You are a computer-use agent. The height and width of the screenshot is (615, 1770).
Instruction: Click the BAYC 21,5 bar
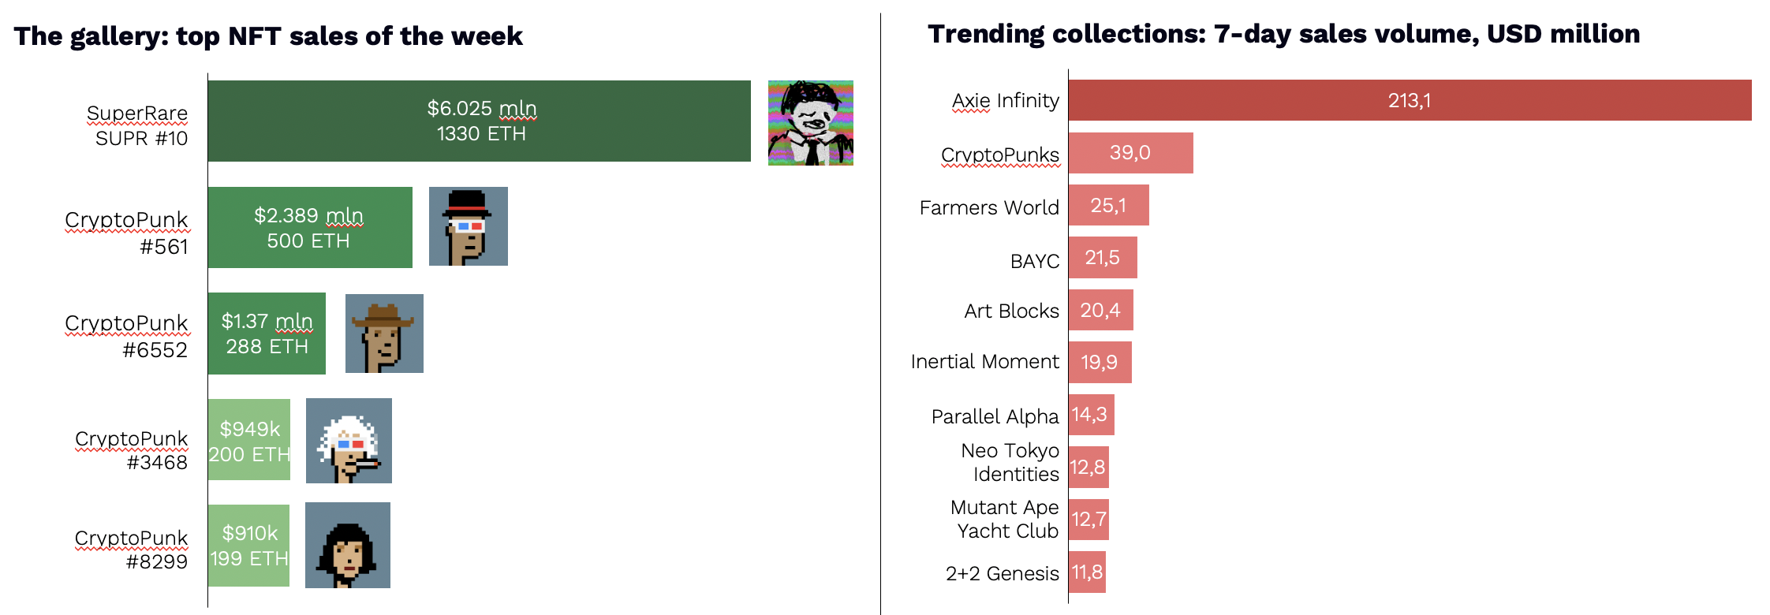1103,258
